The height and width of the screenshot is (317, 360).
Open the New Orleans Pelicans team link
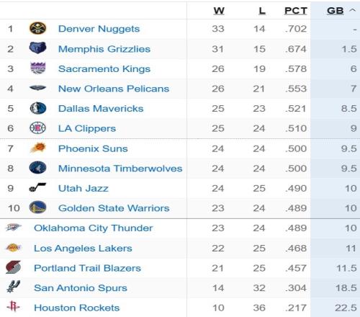pos(114,89)
